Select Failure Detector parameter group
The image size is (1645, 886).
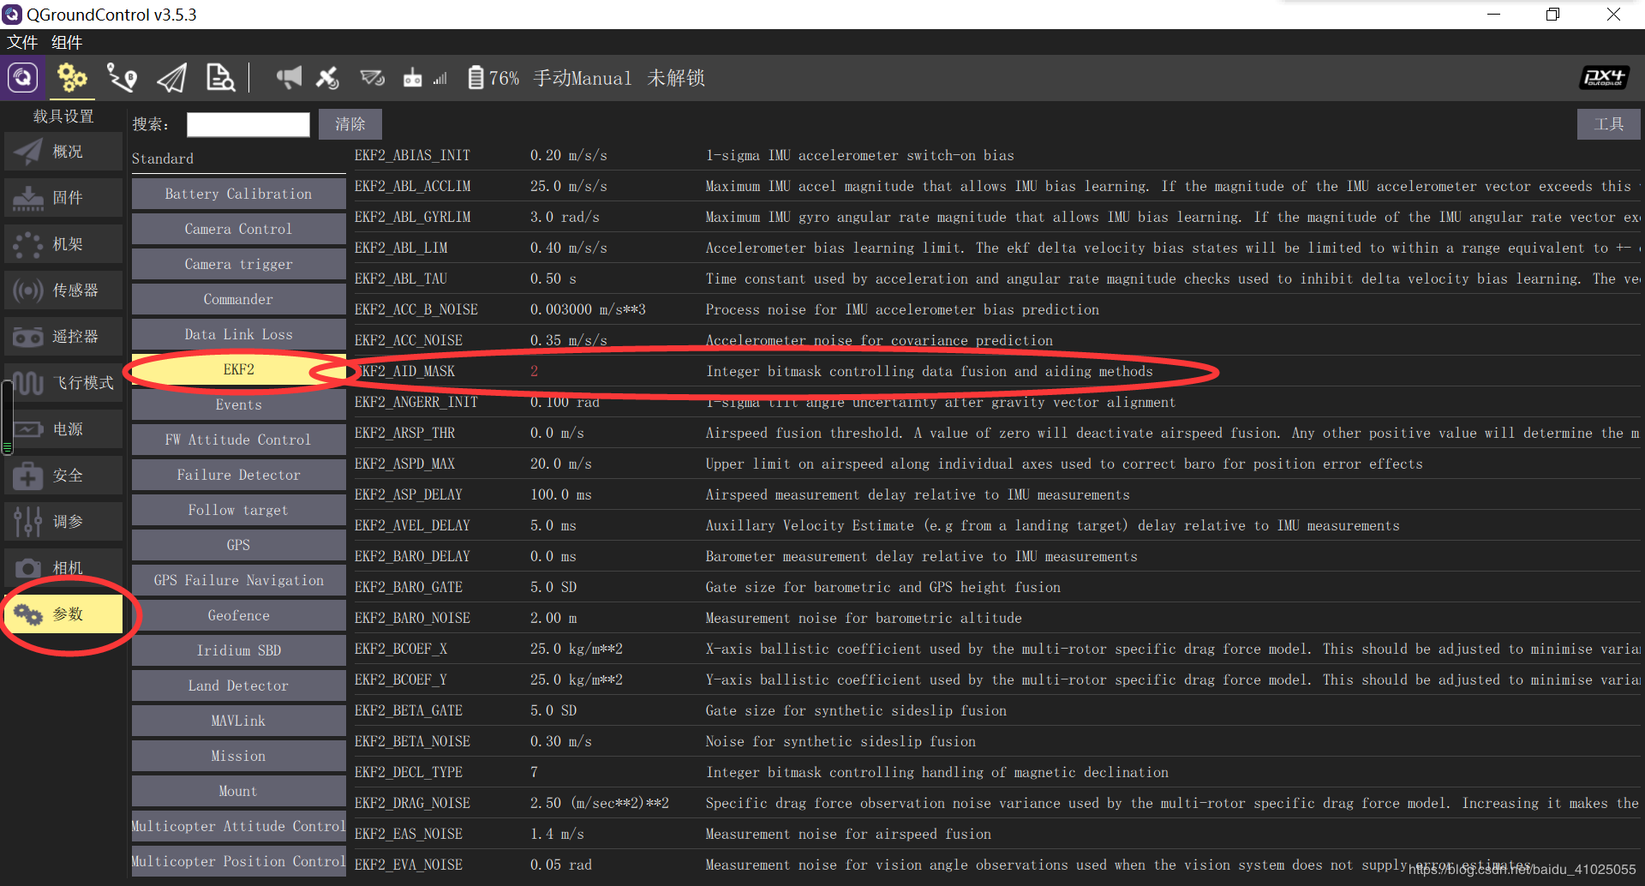click(x=238, y=475)
